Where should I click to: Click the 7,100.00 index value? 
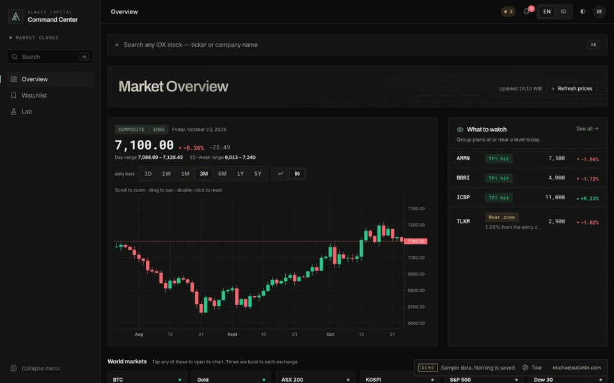[144, 146]
